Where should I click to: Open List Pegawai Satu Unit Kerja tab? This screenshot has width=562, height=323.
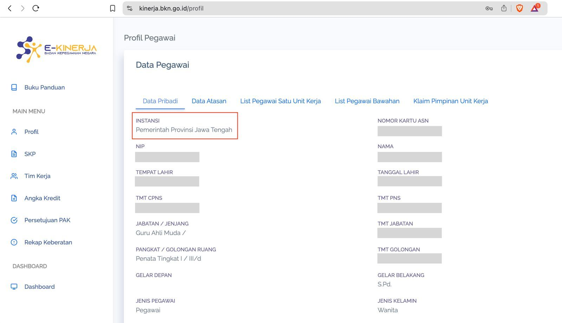click(280, 101)
